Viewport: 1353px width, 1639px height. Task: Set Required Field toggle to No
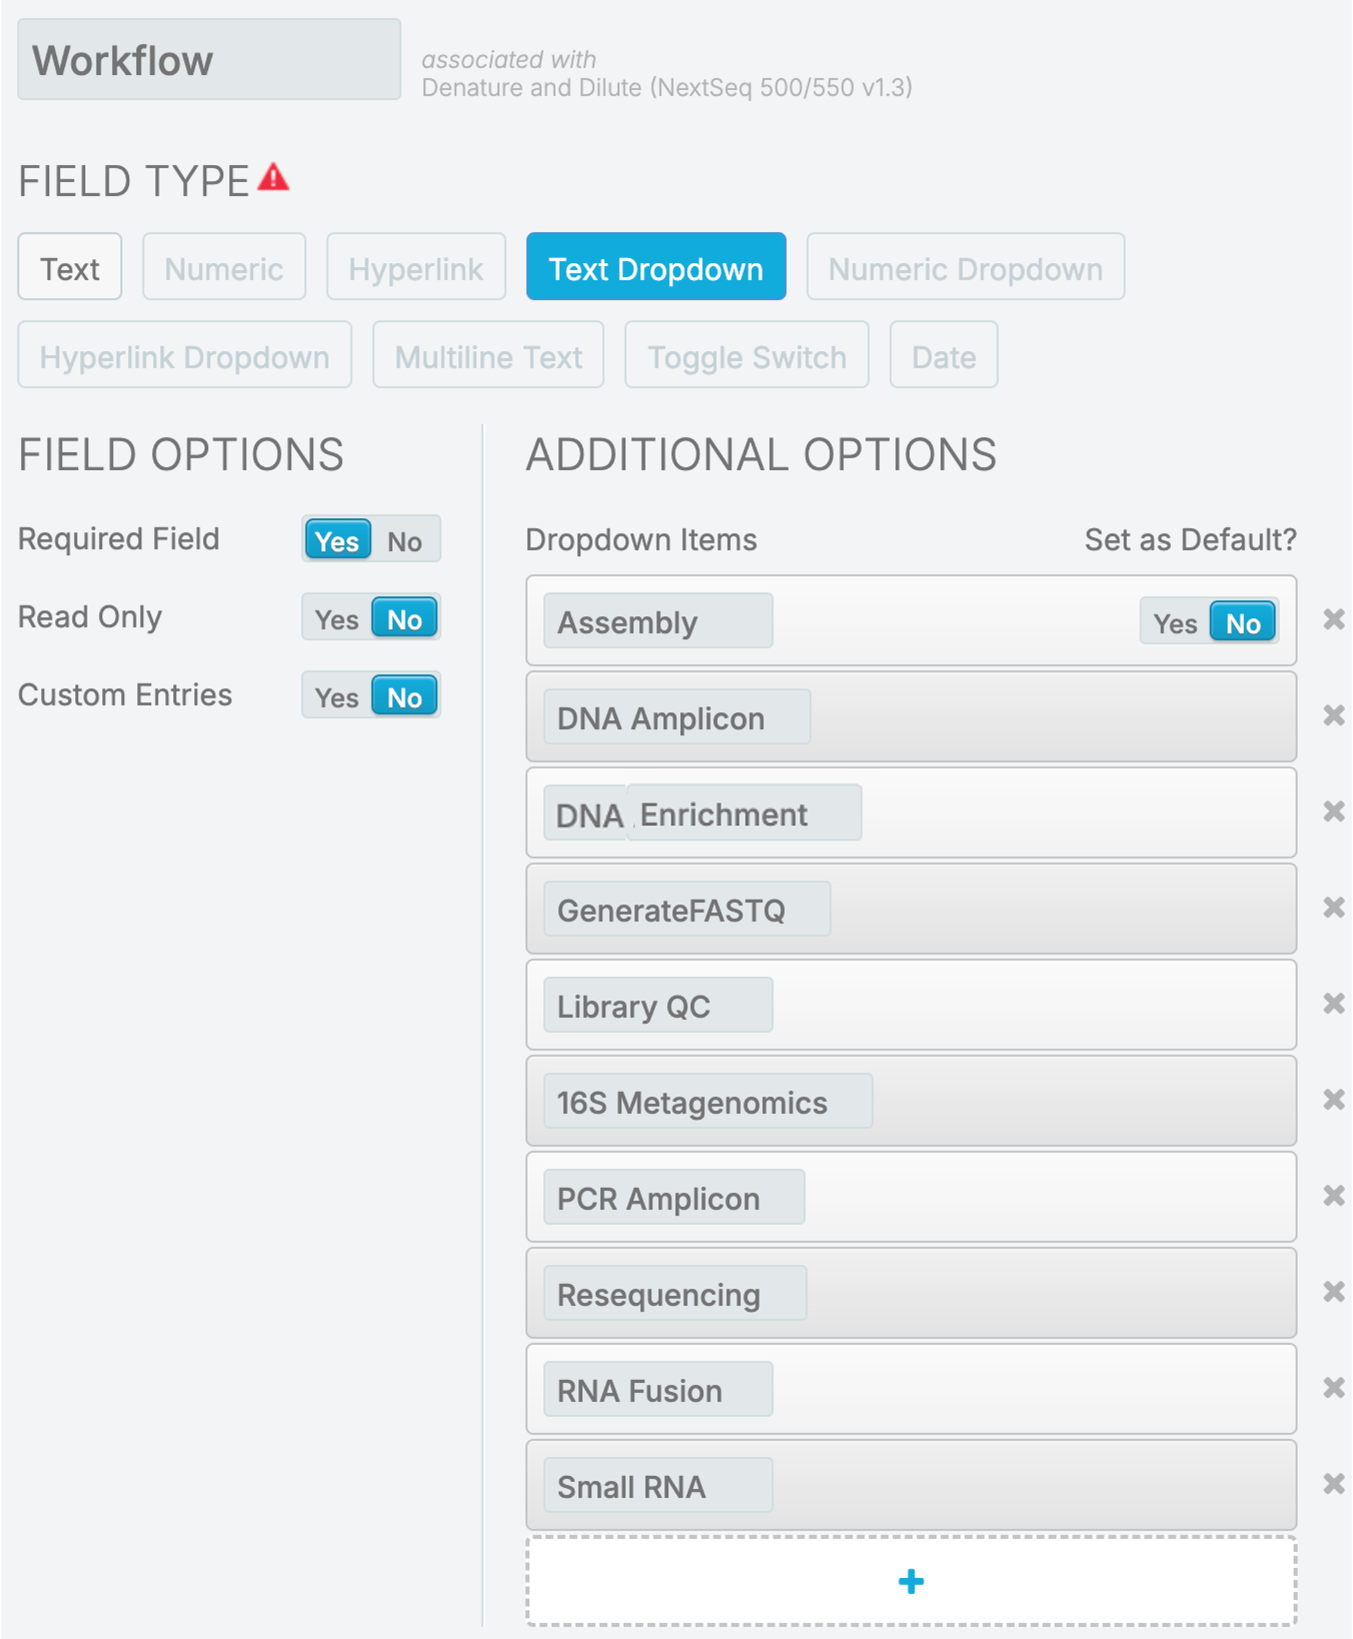[404, 540]
